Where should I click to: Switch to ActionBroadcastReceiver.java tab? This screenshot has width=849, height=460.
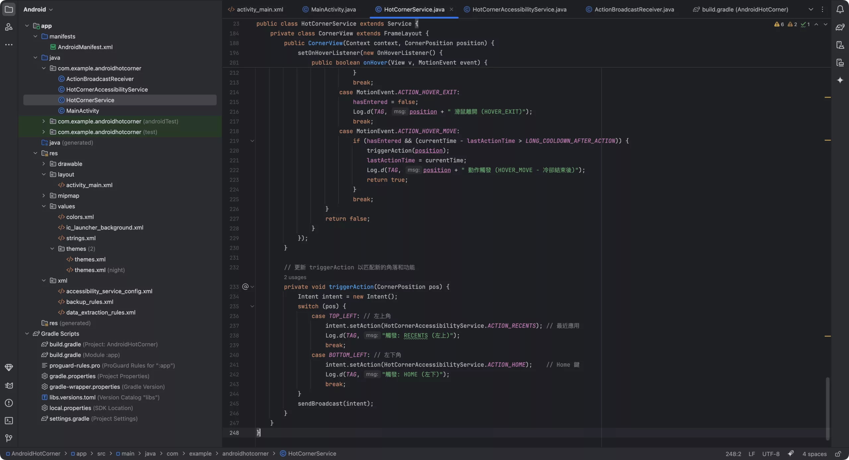[630, 9]
